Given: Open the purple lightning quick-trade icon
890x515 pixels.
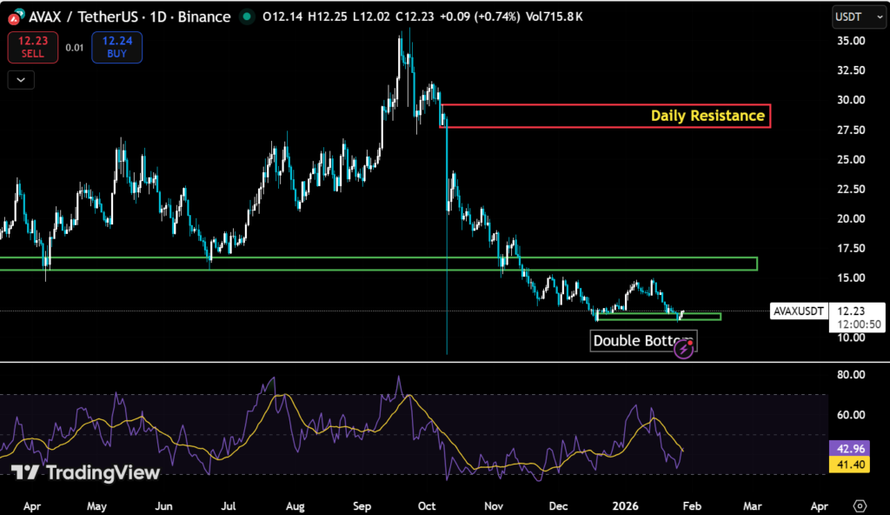Looking at the screenshot, I should [x=684, y=350].
